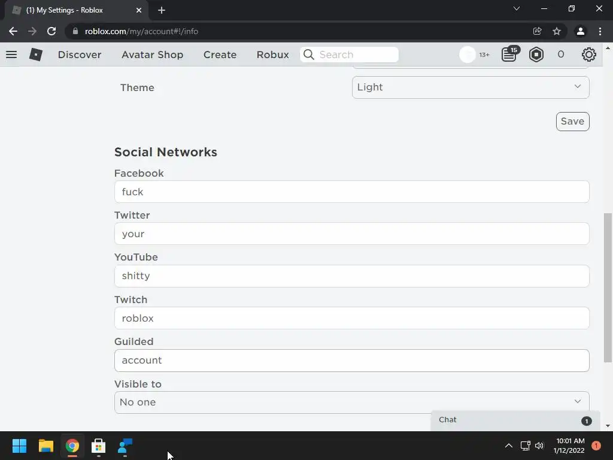613x460 pixels.
Task: Click the YouTube input field
Action: [x=351, y=276]
